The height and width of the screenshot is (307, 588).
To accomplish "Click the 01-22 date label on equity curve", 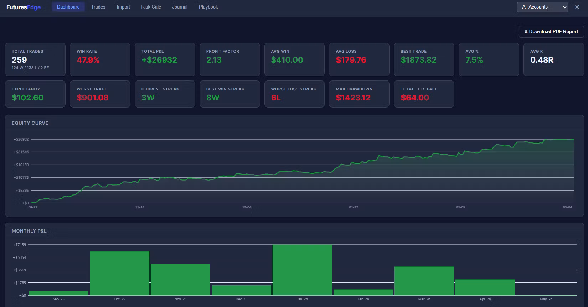I will (x=354, y=207).
